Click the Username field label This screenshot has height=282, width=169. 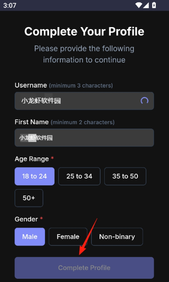coord(31,85)
